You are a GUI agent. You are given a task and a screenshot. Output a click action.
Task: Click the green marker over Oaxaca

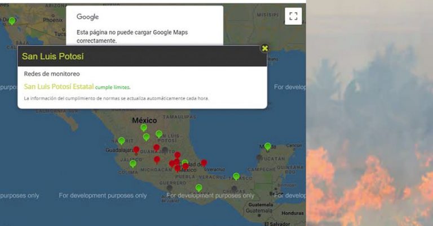point(199,188)
